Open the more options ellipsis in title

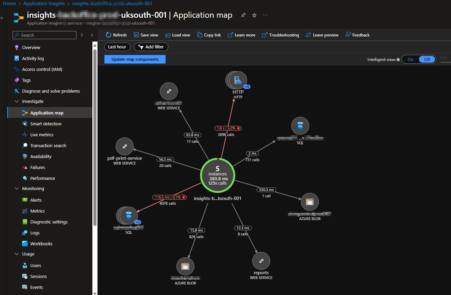(265, 15)
